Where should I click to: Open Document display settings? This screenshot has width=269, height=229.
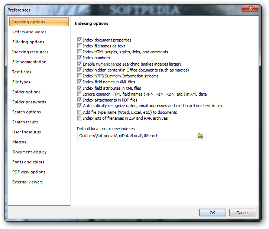point(39,152)
